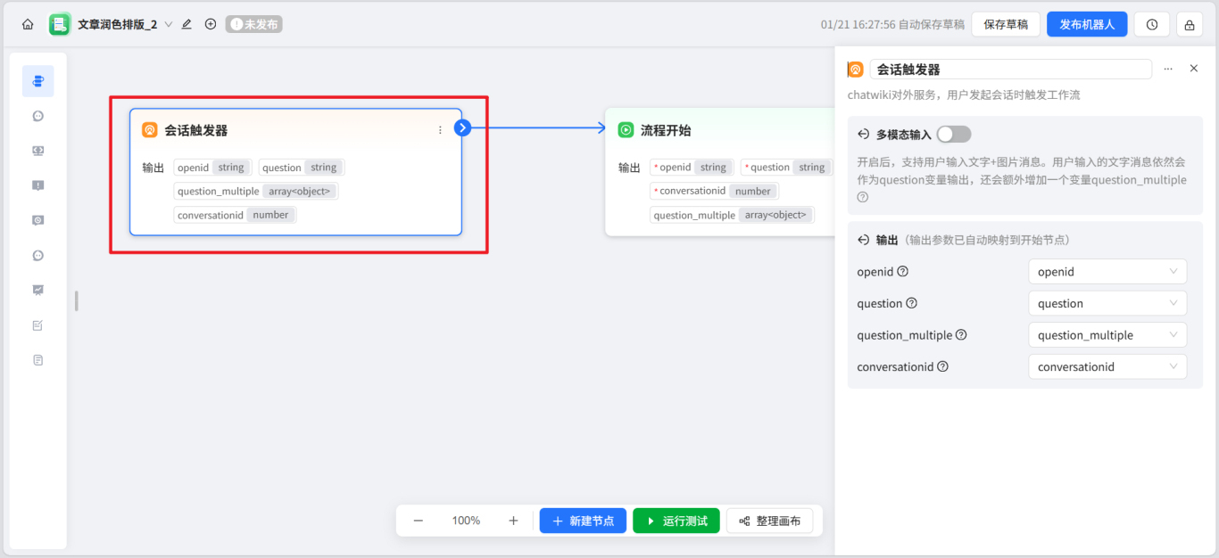The width and height of the screenshot is (1219, 558).
Task: Open the three-dot menu on 会话触发器 node
Action: click(x=439, y=129)
